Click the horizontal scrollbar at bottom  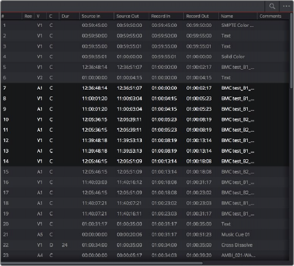click(101, 263)
